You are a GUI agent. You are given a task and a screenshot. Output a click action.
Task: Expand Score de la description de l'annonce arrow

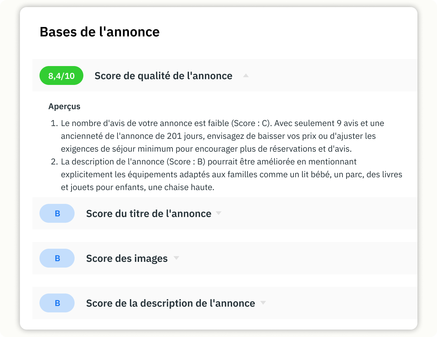click(263, 303)
